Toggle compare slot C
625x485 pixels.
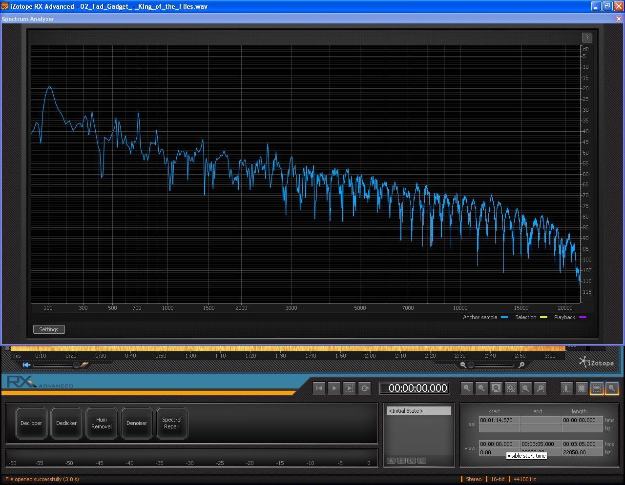pyautogui.click(x=412, y=461)
